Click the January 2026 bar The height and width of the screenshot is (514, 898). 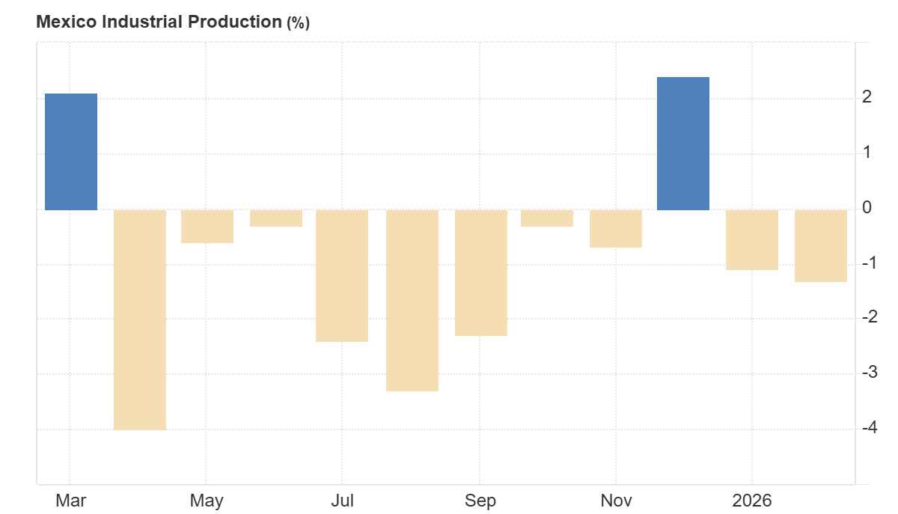click(x=752, y=240)
